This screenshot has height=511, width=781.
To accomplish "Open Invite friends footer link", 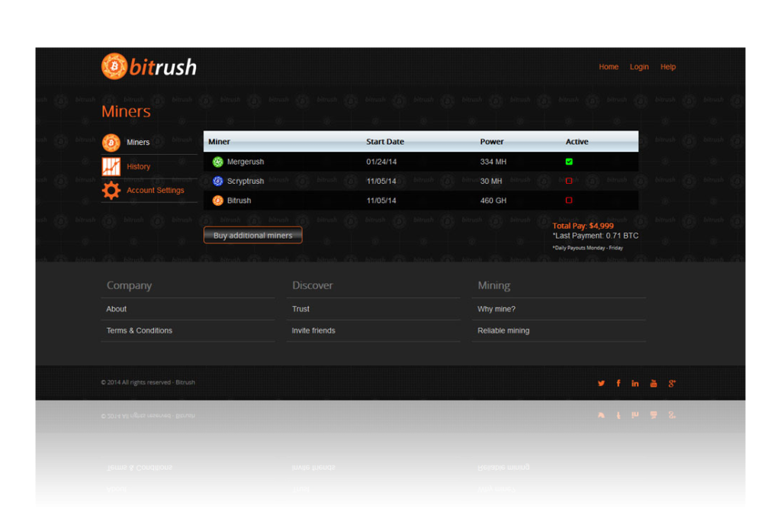I will [x=313, y=331].
